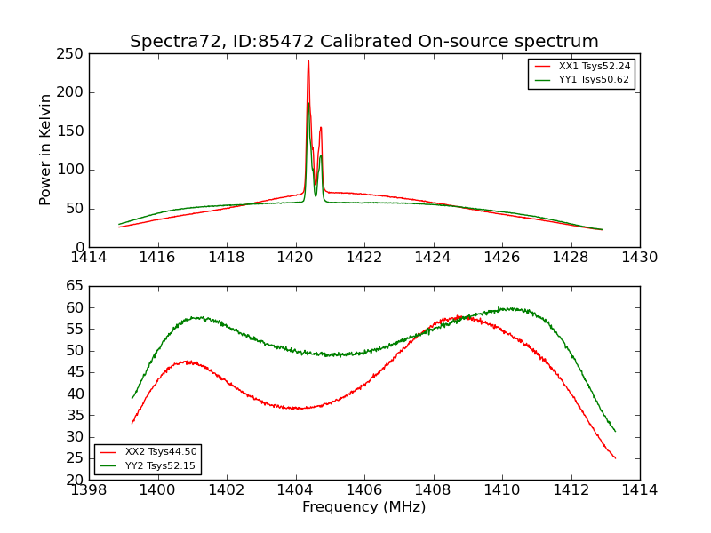This screenshot has width=711, height=533.
Task: Click the y-axis tick label 100 in top plot
Action: coord(70,170)
